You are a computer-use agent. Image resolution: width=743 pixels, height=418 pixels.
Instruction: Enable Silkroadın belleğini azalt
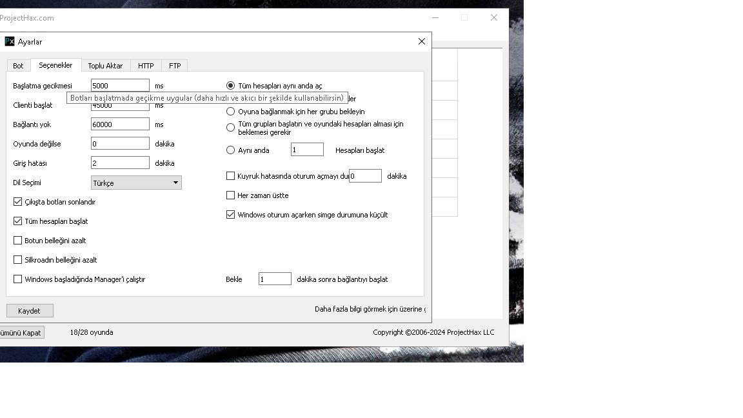click(17, 260)
